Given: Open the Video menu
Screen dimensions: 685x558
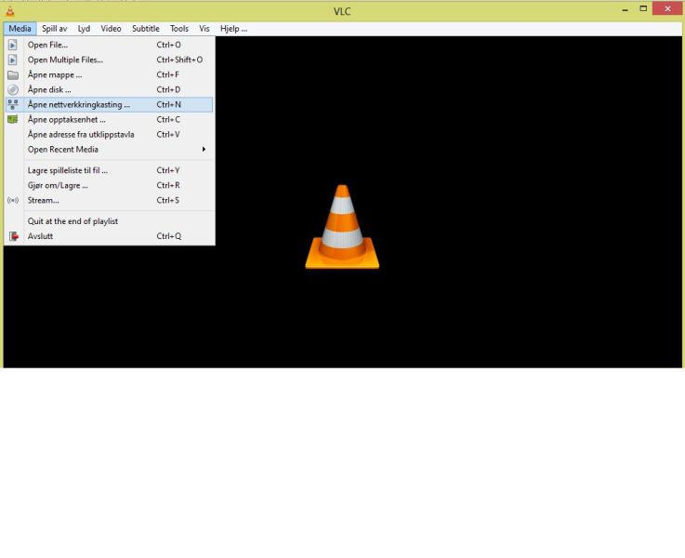Looking at the screenshot, I should tap(111, 29).
